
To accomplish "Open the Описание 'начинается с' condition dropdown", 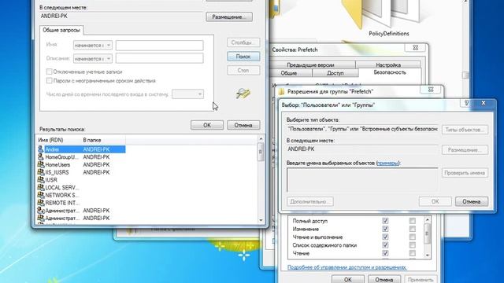I will 93,58.
